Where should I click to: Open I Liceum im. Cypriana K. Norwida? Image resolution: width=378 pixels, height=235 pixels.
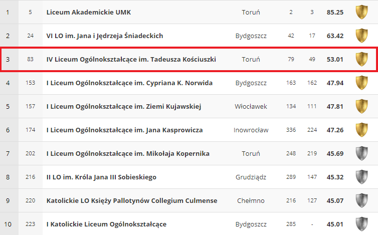click(129, 83)
